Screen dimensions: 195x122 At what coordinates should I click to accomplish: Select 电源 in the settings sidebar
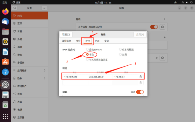(x=30, y=110)
